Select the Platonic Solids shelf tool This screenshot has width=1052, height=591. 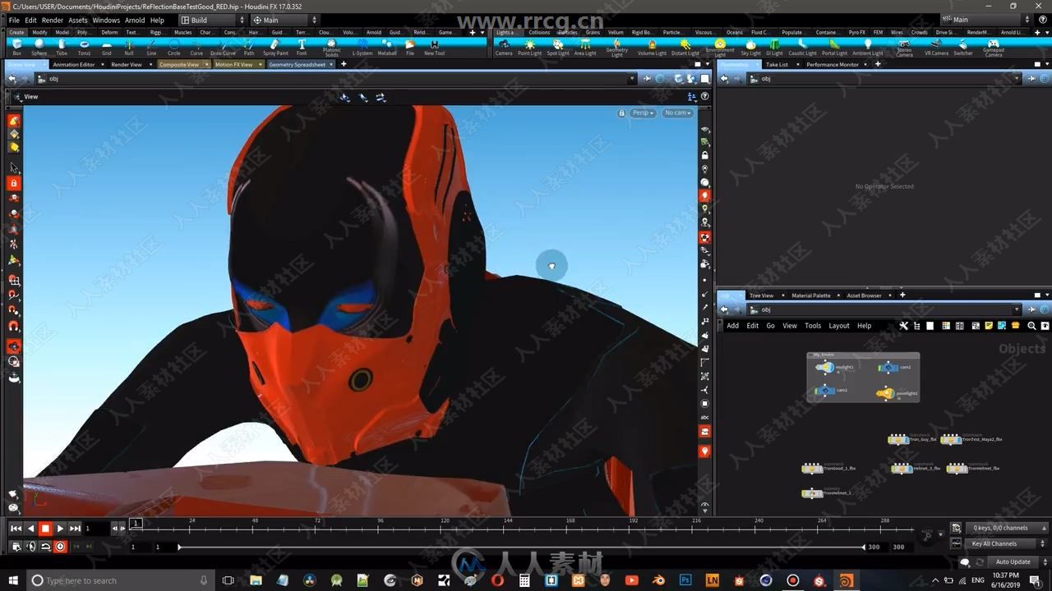331,48
